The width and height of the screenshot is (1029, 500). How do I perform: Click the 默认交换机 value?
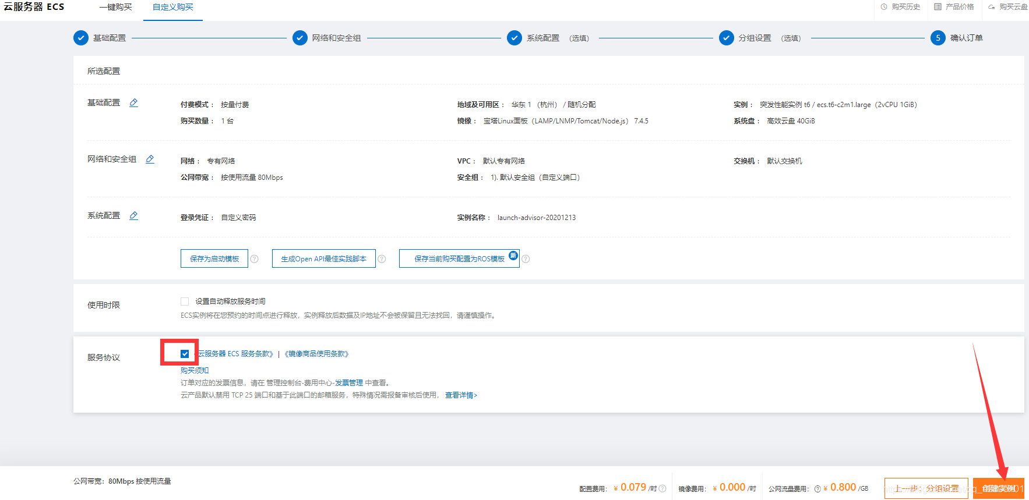pos(784,161)
